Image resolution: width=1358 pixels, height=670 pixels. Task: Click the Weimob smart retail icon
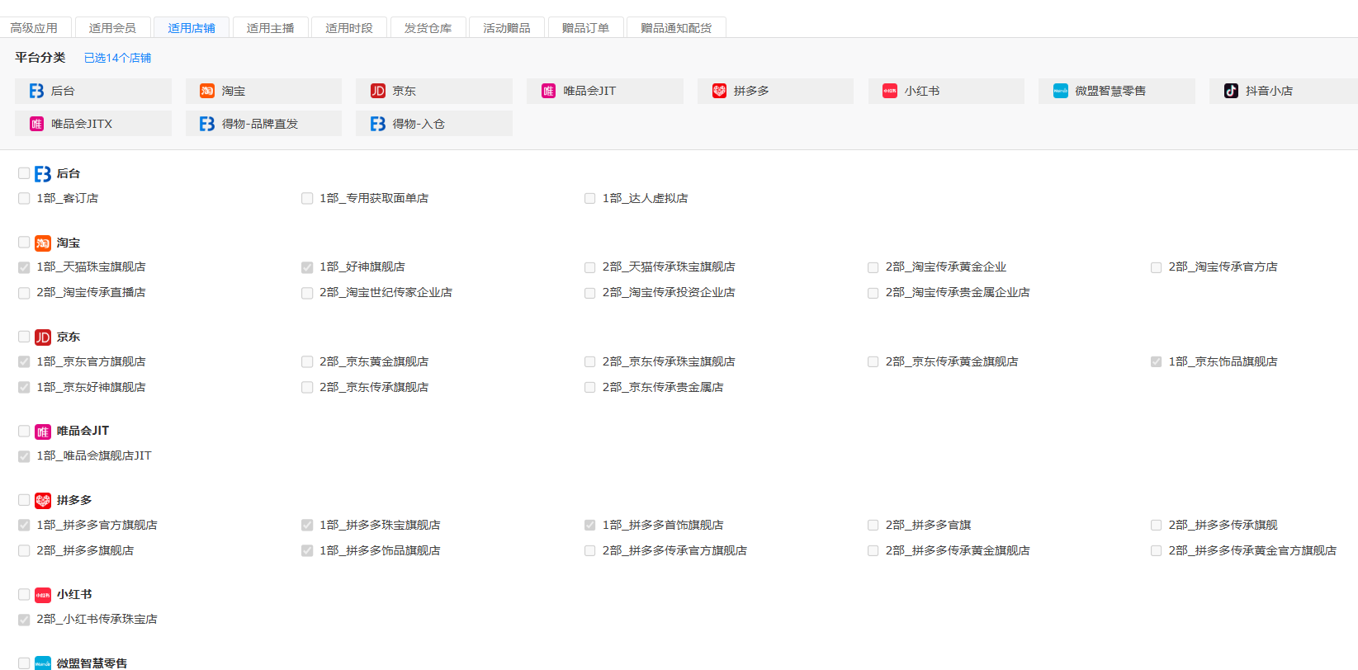tap(1060, 91)
